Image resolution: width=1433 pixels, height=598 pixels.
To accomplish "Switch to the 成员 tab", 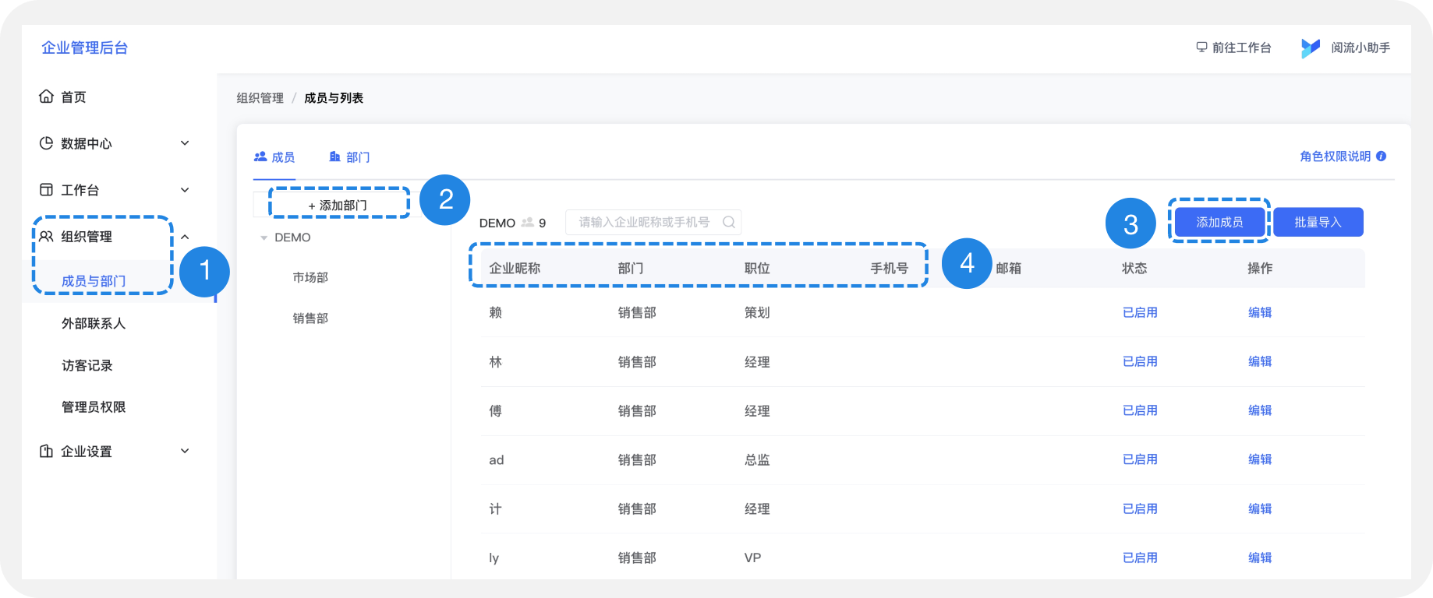I will click(274, 157).
